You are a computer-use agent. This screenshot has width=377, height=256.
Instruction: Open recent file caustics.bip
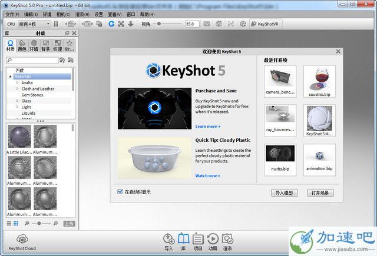click(319, 81)
